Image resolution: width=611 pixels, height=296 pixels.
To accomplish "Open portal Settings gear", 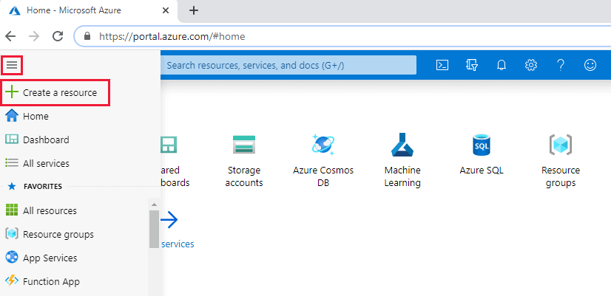I will coord(530,65).
